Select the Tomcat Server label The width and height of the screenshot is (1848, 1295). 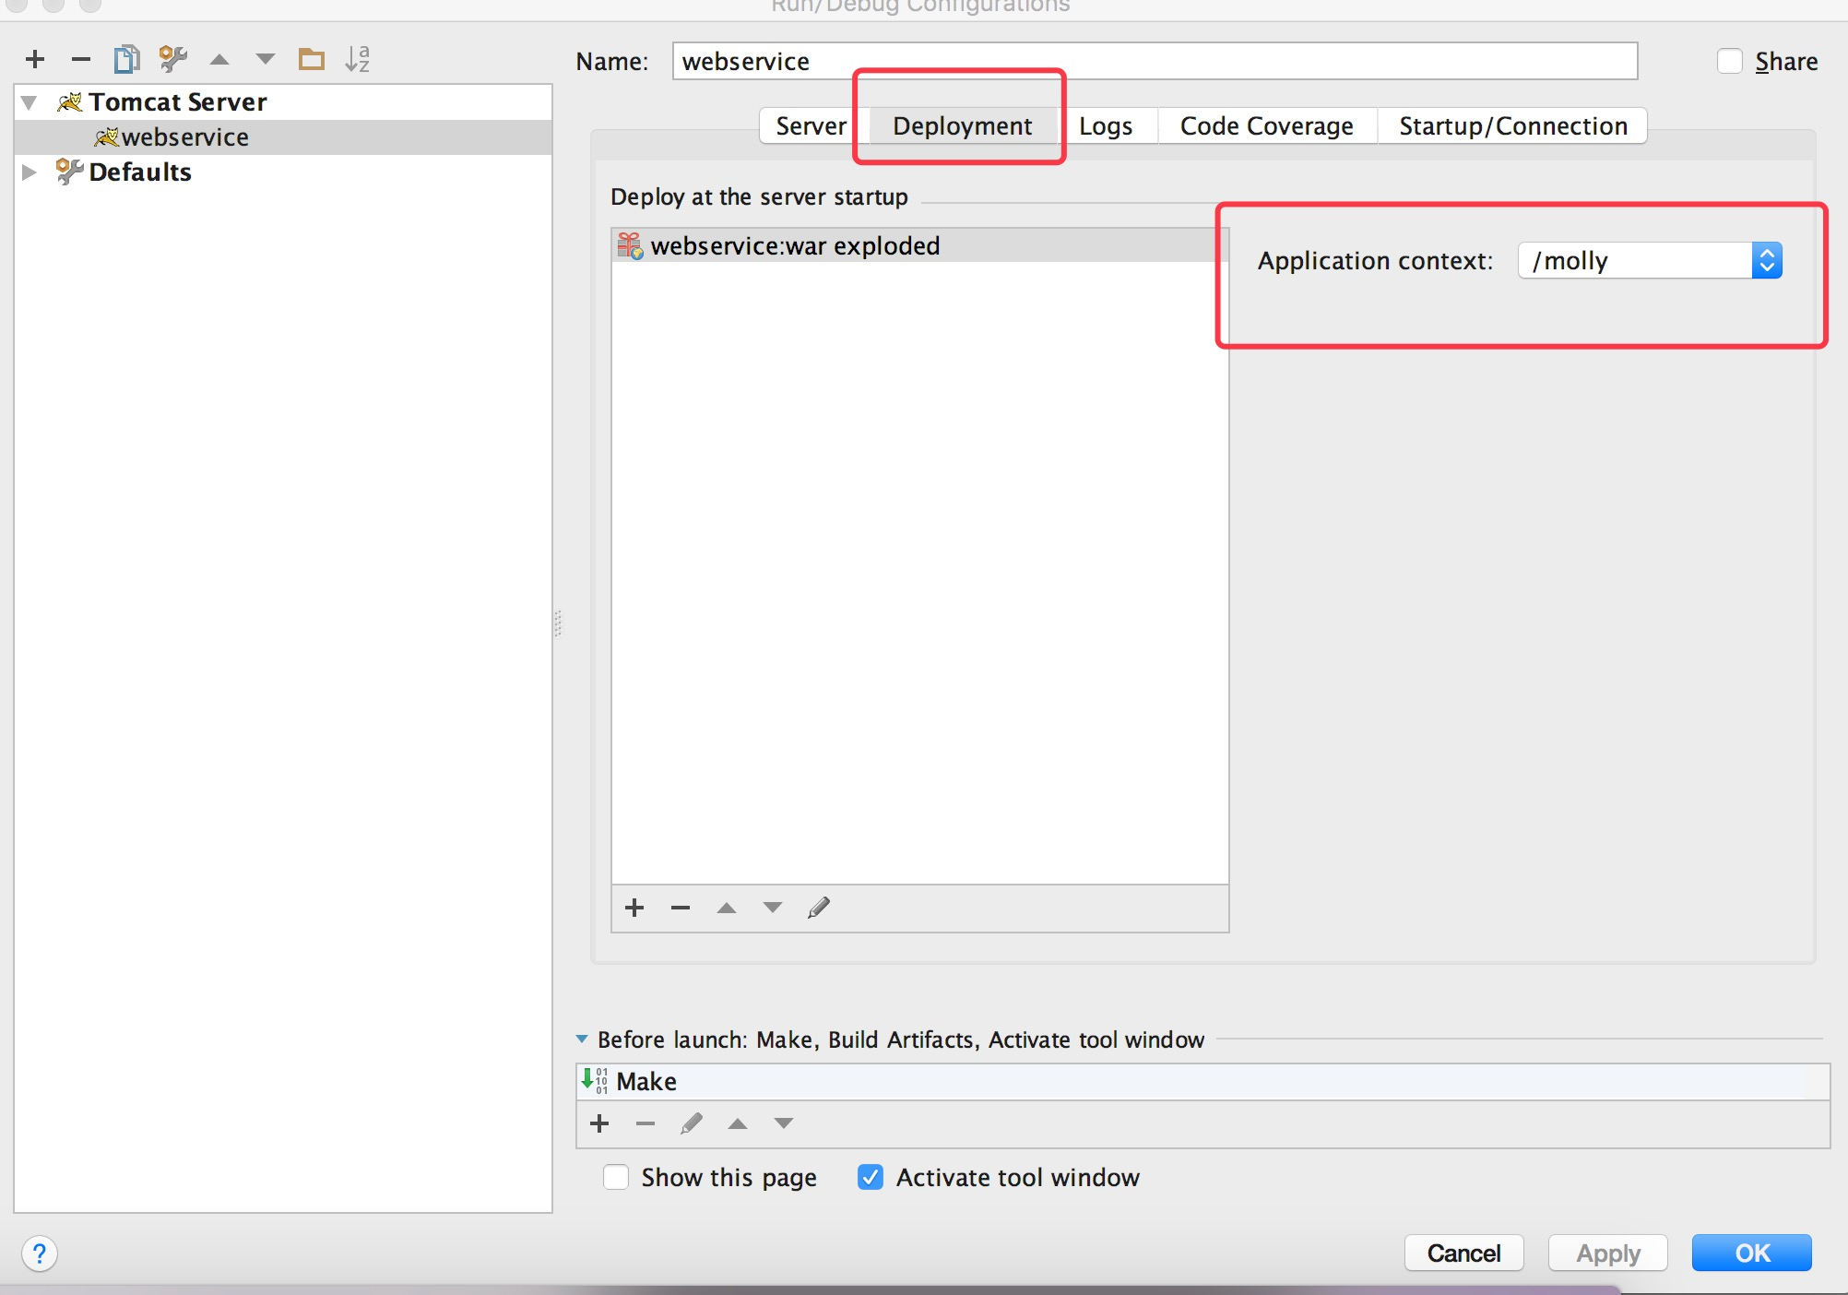(x=178, y=101)
